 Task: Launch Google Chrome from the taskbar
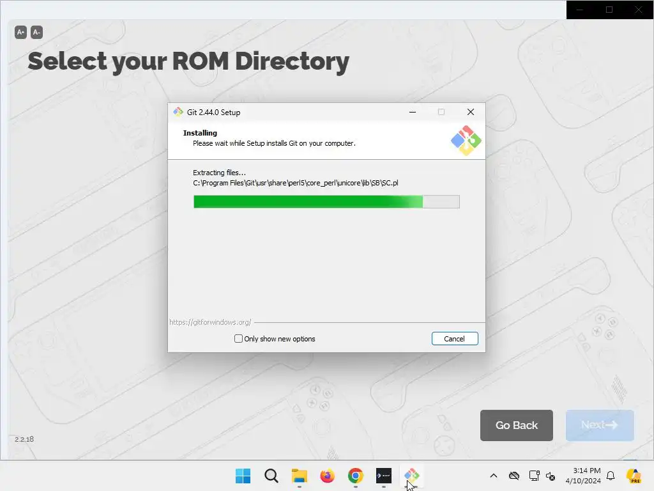pyautogui.click(x=355, y=476)
